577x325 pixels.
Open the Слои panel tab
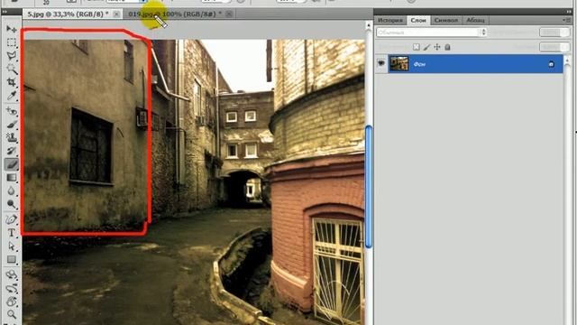point(418,20)
